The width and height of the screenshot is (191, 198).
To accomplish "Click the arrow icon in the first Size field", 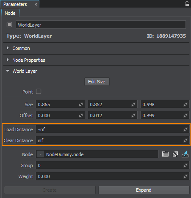I will coord(81,104).
